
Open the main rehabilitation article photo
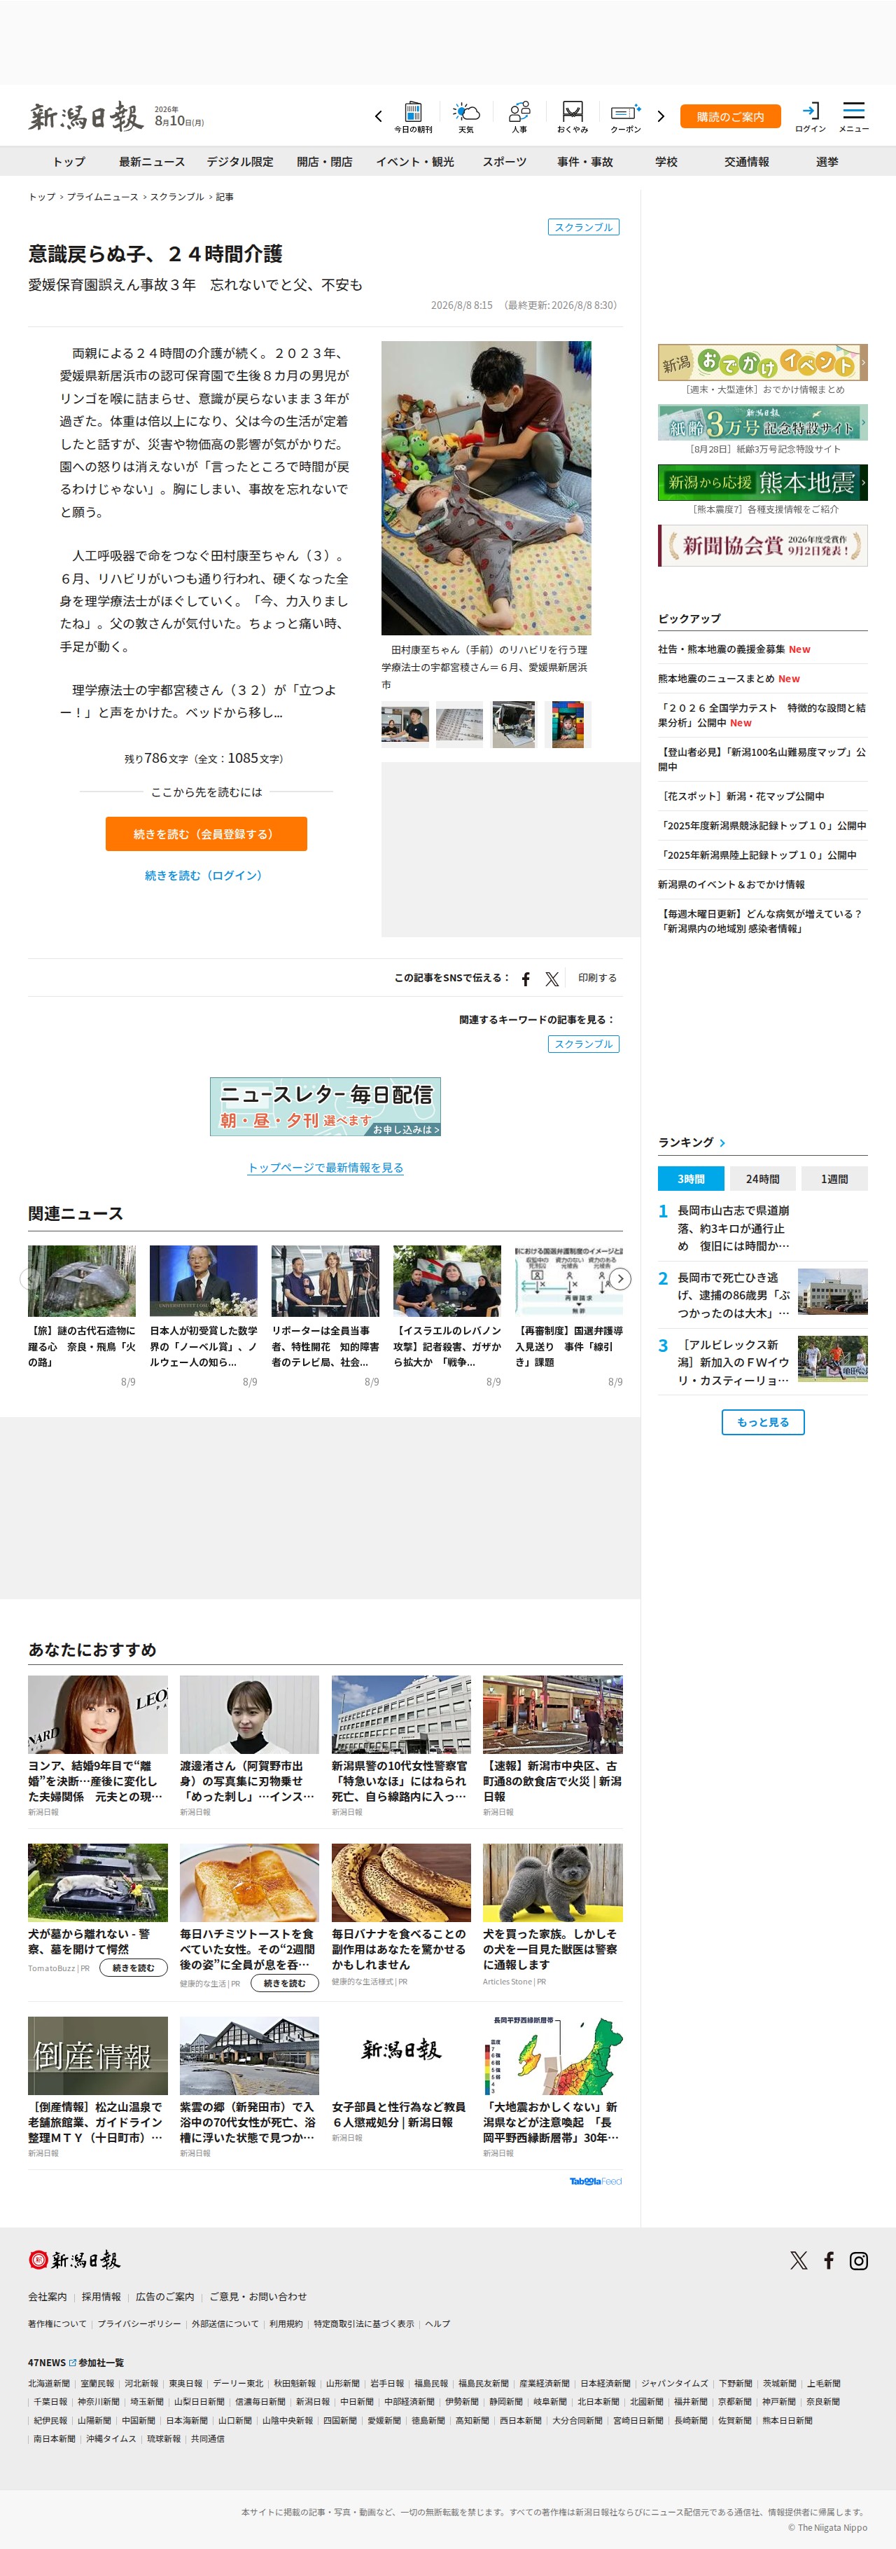pos(486,488)
